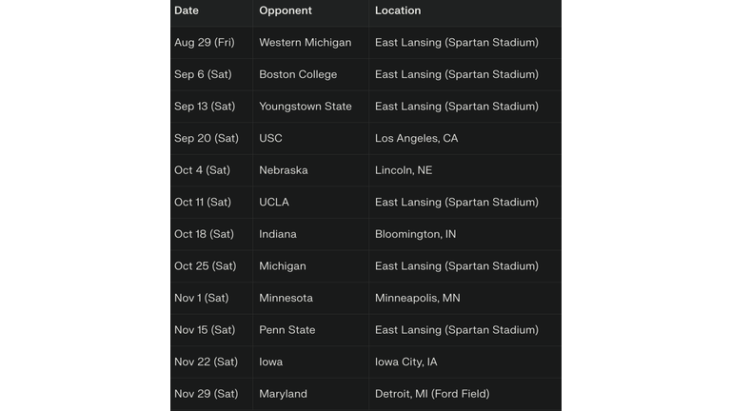Click the Location column header
The width and height of the screenshot is (731, 411).
[398, 10]
